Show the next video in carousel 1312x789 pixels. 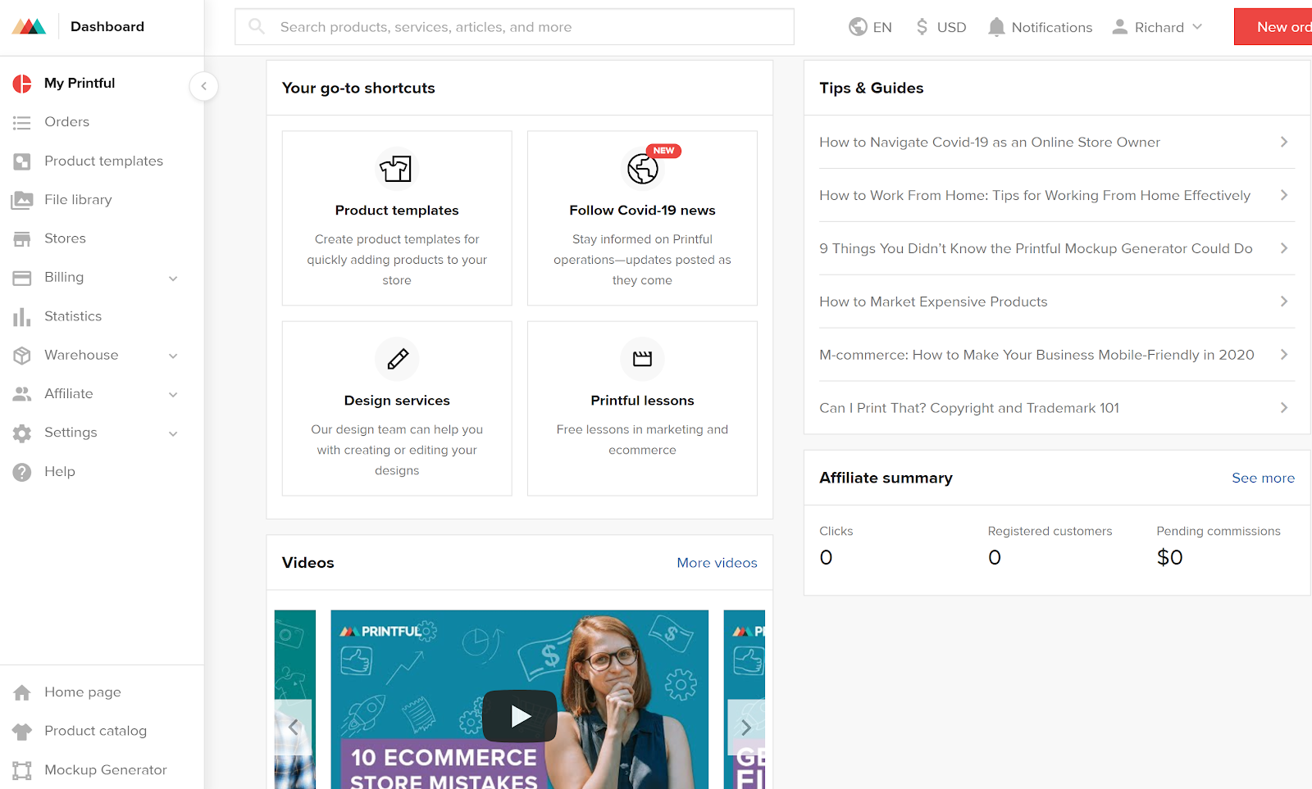pyautogui.click(x=746, y=727)
